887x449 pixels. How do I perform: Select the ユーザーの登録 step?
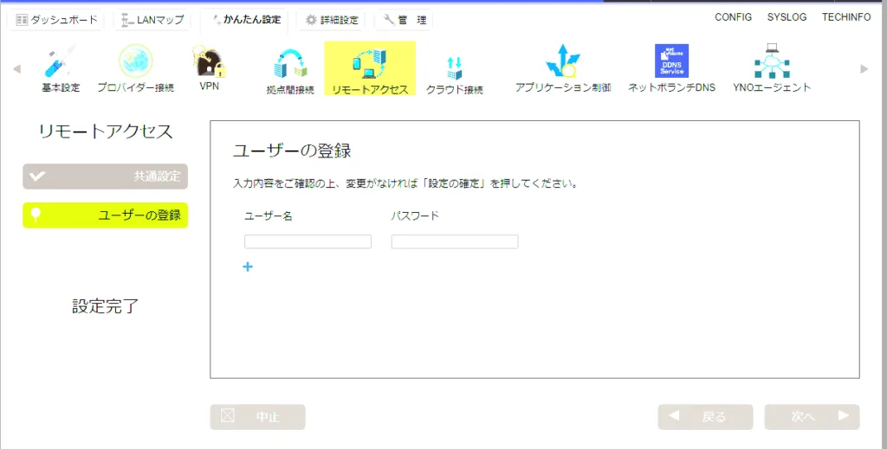click(105, 215)
